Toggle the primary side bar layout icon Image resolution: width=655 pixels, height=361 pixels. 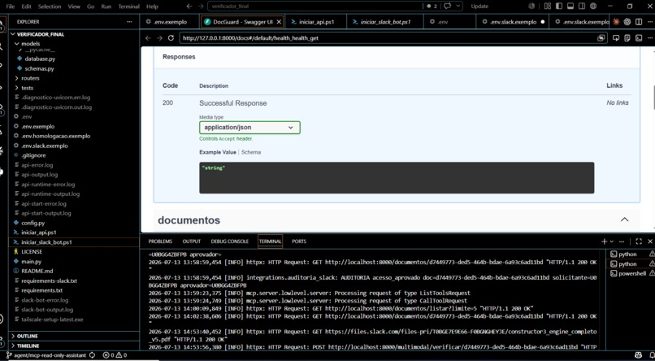[559, 7]
